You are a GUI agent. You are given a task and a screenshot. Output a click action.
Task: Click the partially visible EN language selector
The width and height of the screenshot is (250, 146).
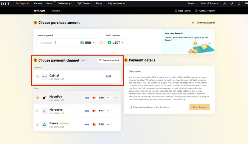(x=246, y=3)
